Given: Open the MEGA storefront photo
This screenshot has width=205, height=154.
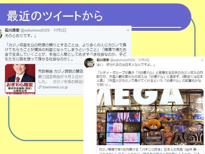Looking at the screenshot, I should point(150,117).
